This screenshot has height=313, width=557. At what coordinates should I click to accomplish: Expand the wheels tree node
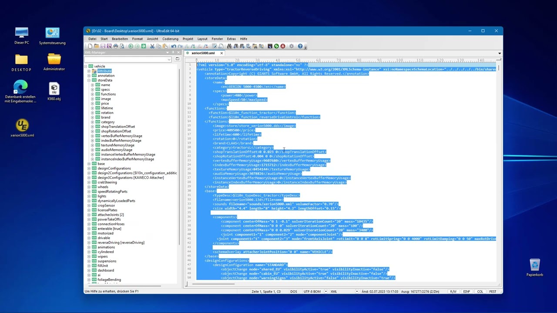coord(89,187)
